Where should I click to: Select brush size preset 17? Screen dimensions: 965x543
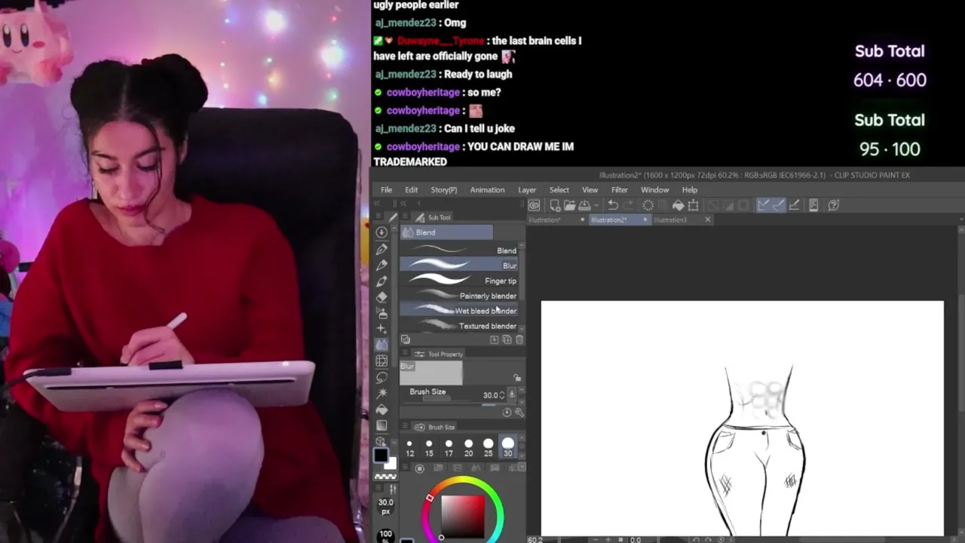[x=449, y=448]
